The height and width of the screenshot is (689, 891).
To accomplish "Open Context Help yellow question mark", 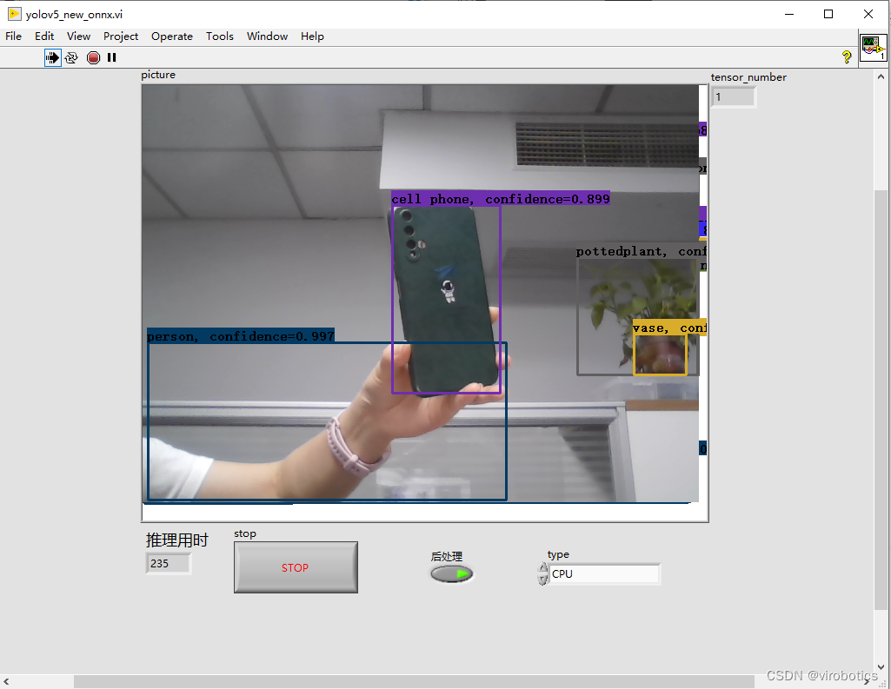I will pos(847,56).
